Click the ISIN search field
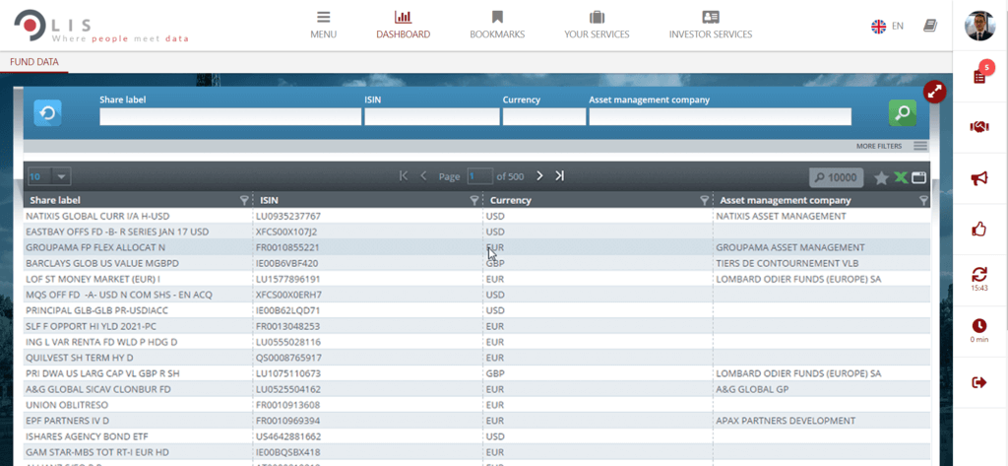Image resolution: width=1008 pixels, height=466 pixels. click(x=432, y=116)
